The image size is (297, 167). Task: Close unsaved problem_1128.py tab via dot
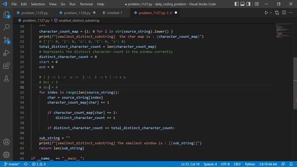click(94, 13)
